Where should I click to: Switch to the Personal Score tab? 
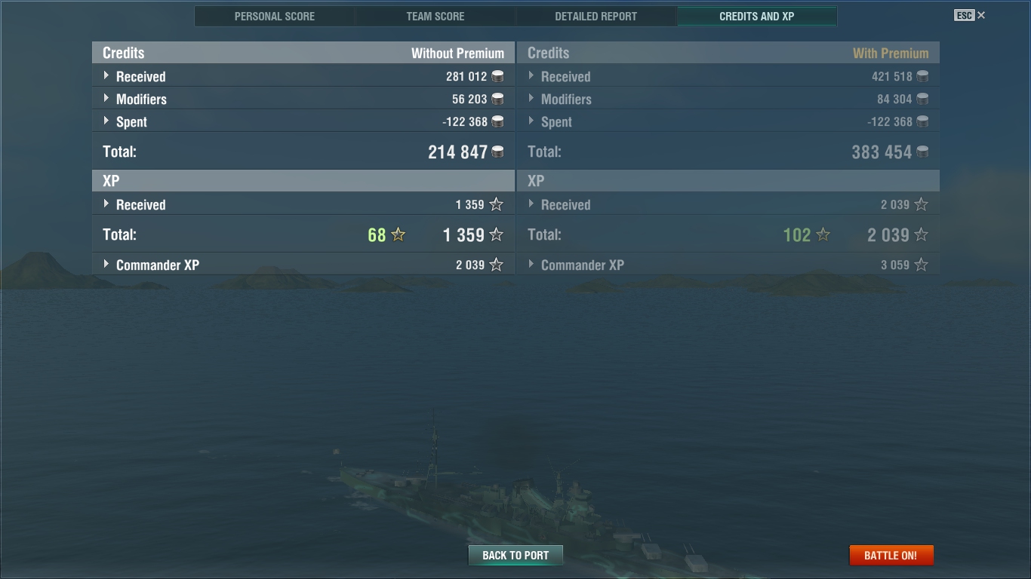(x=275, y=16)
